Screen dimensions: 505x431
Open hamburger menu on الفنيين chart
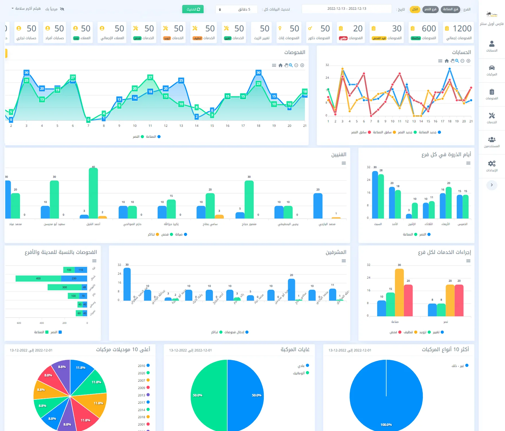pos(344,163)
